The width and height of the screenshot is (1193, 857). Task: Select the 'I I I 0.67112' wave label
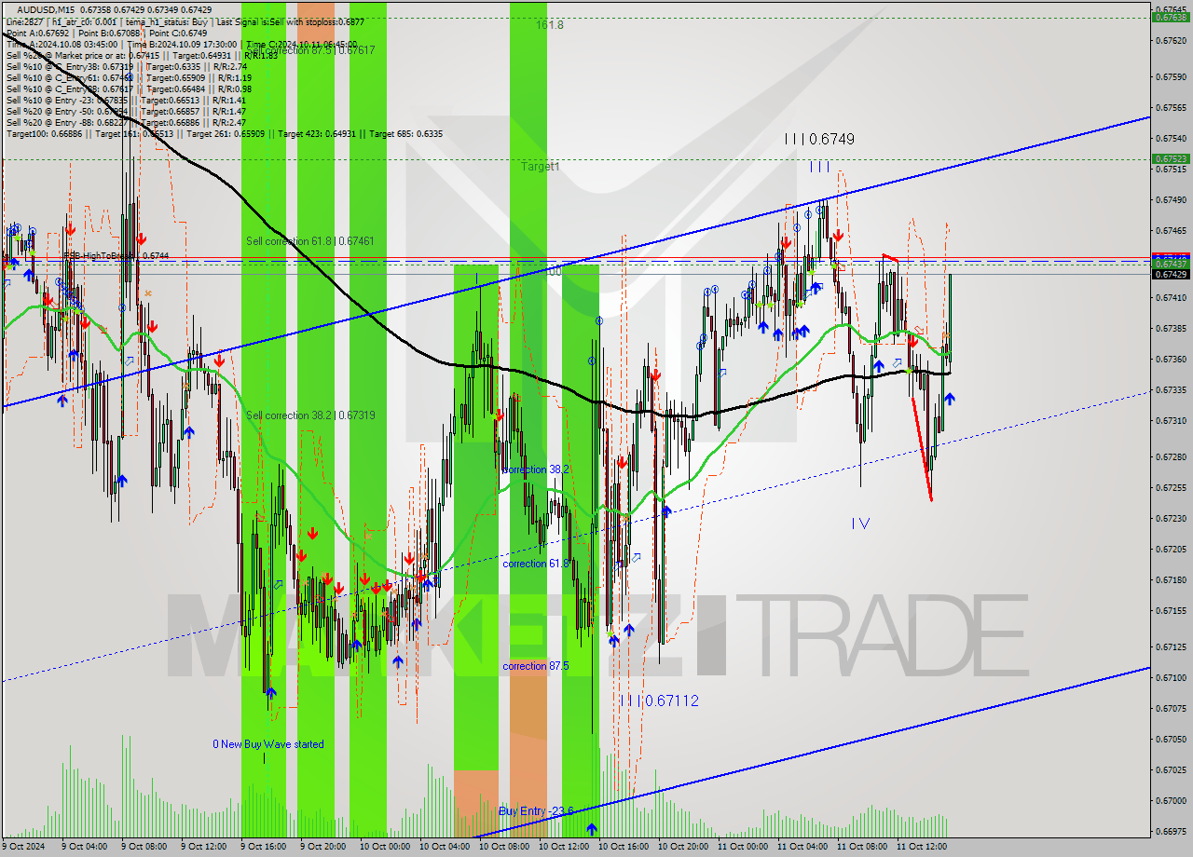coord(661,701)
